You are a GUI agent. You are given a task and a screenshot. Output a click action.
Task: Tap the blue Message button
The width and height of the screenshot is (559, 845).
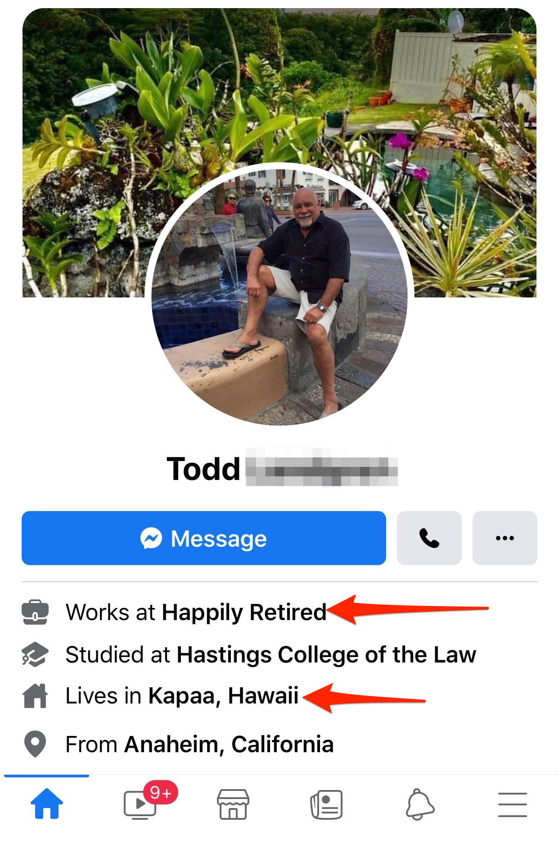pos(204,538)
